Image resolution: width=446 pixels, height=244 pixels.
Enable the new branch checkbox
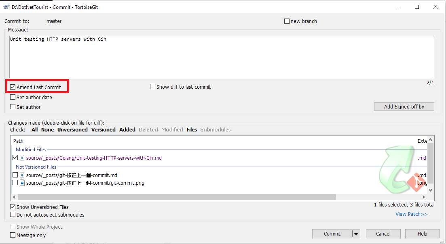[x=287, y=21]
